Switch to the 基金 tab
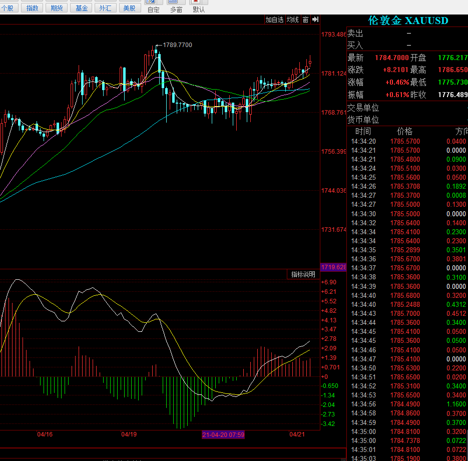The height and width of the screenshot is (461, 468). [81, 8]
